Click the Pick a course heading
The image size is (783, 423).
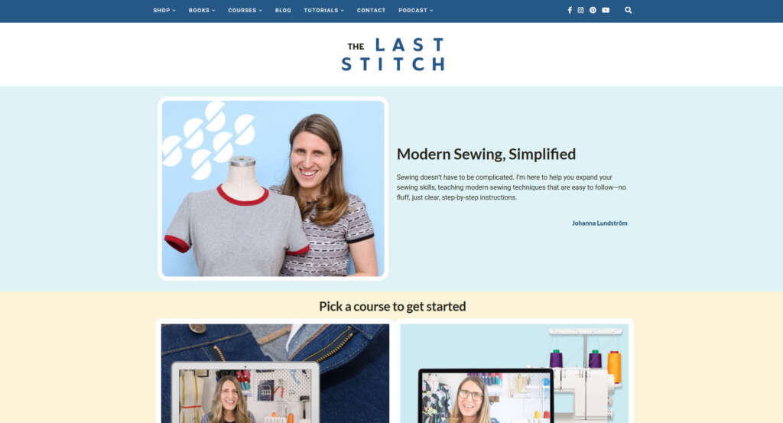coord(392,306)
